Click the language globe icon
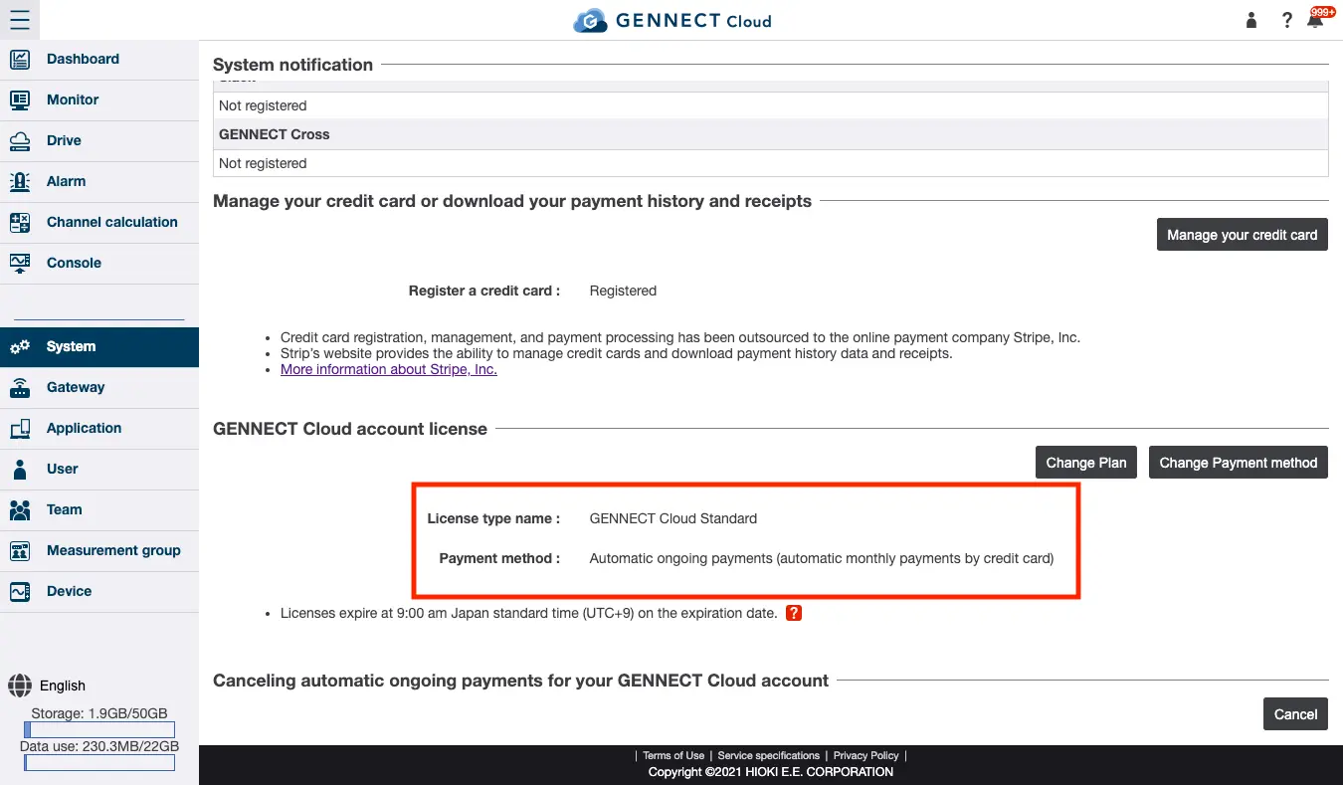 (20, 686)
